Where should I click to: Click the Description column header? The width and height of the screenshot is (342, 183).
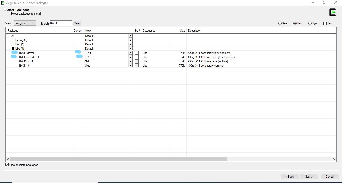tap(261, 31)
